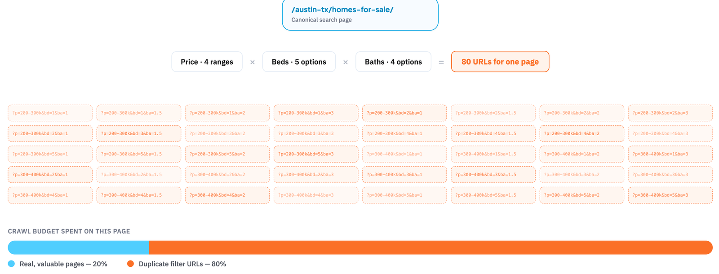Click URL chip ?p=300-400k&bd=4&ba=2
This screenshot has height=274, width=719.
pos(227,195)
